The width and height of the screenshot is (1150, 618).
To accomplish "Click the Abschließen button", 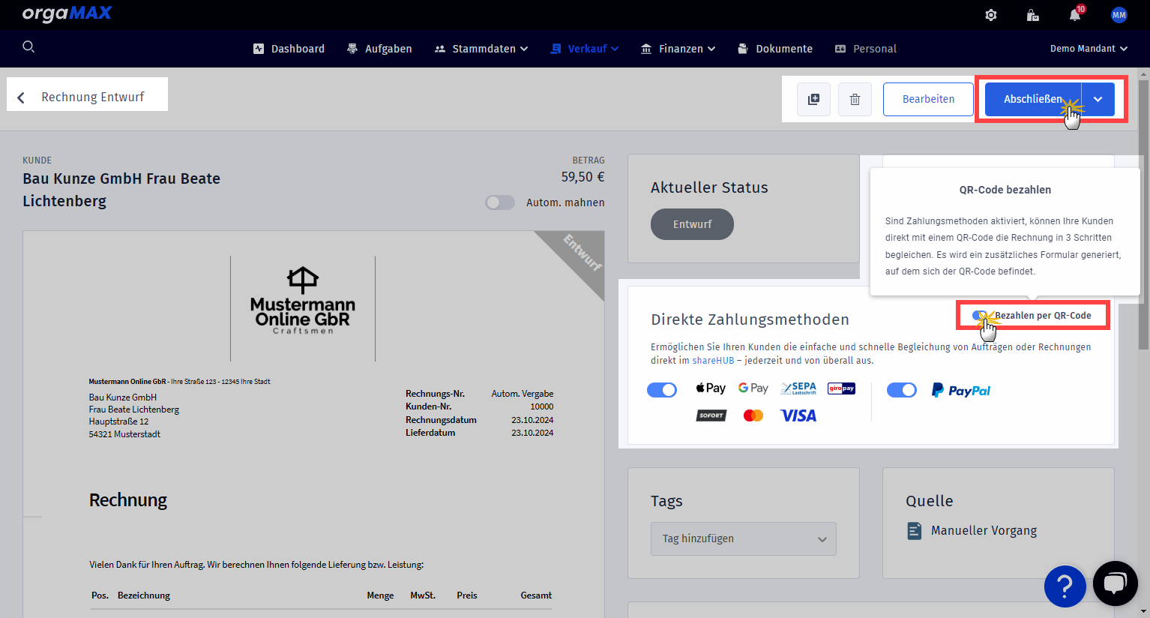I will tap(1033, 99).
